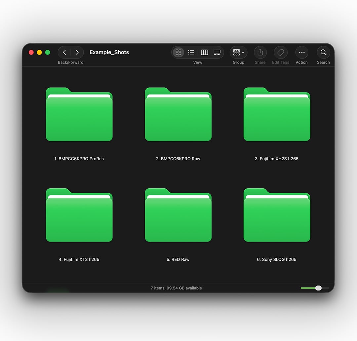Click the yellow minimize window button
Image resolution: width=357 pixels, height=341 pixels.
(x=39, y=52)
